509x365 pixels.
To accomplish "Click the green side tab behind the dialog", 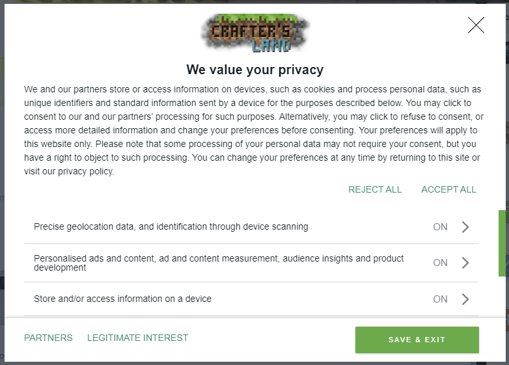I will pos(503,243).
